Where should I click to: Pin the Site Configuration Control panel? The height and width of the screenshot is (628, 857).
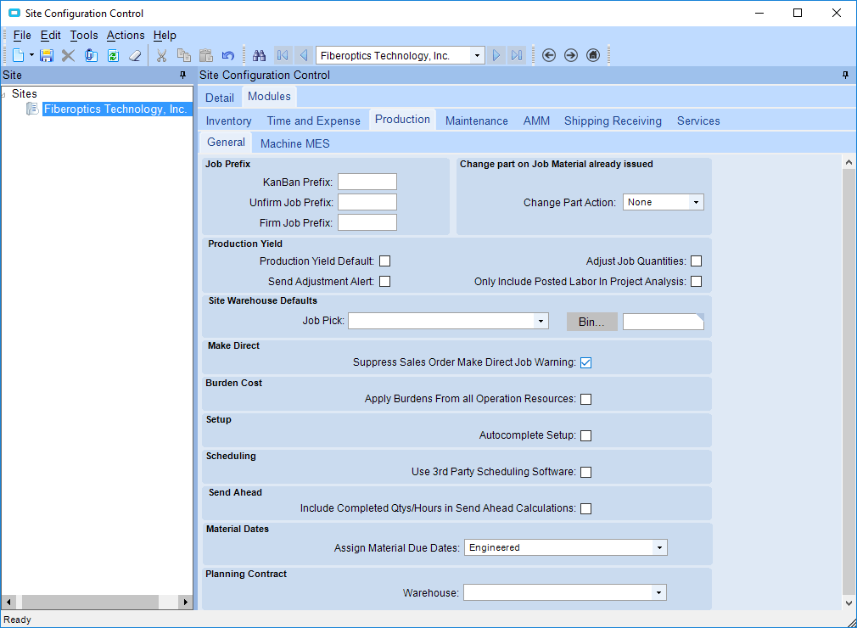coord(845,75)
